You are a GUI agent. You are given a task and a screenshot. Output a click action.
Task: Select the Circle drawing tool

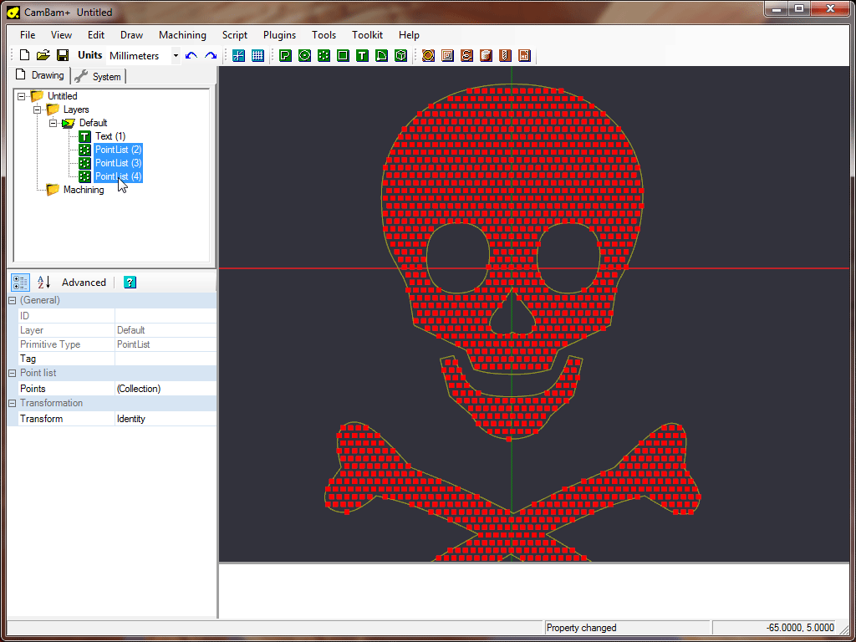click(x=304, y=56)
